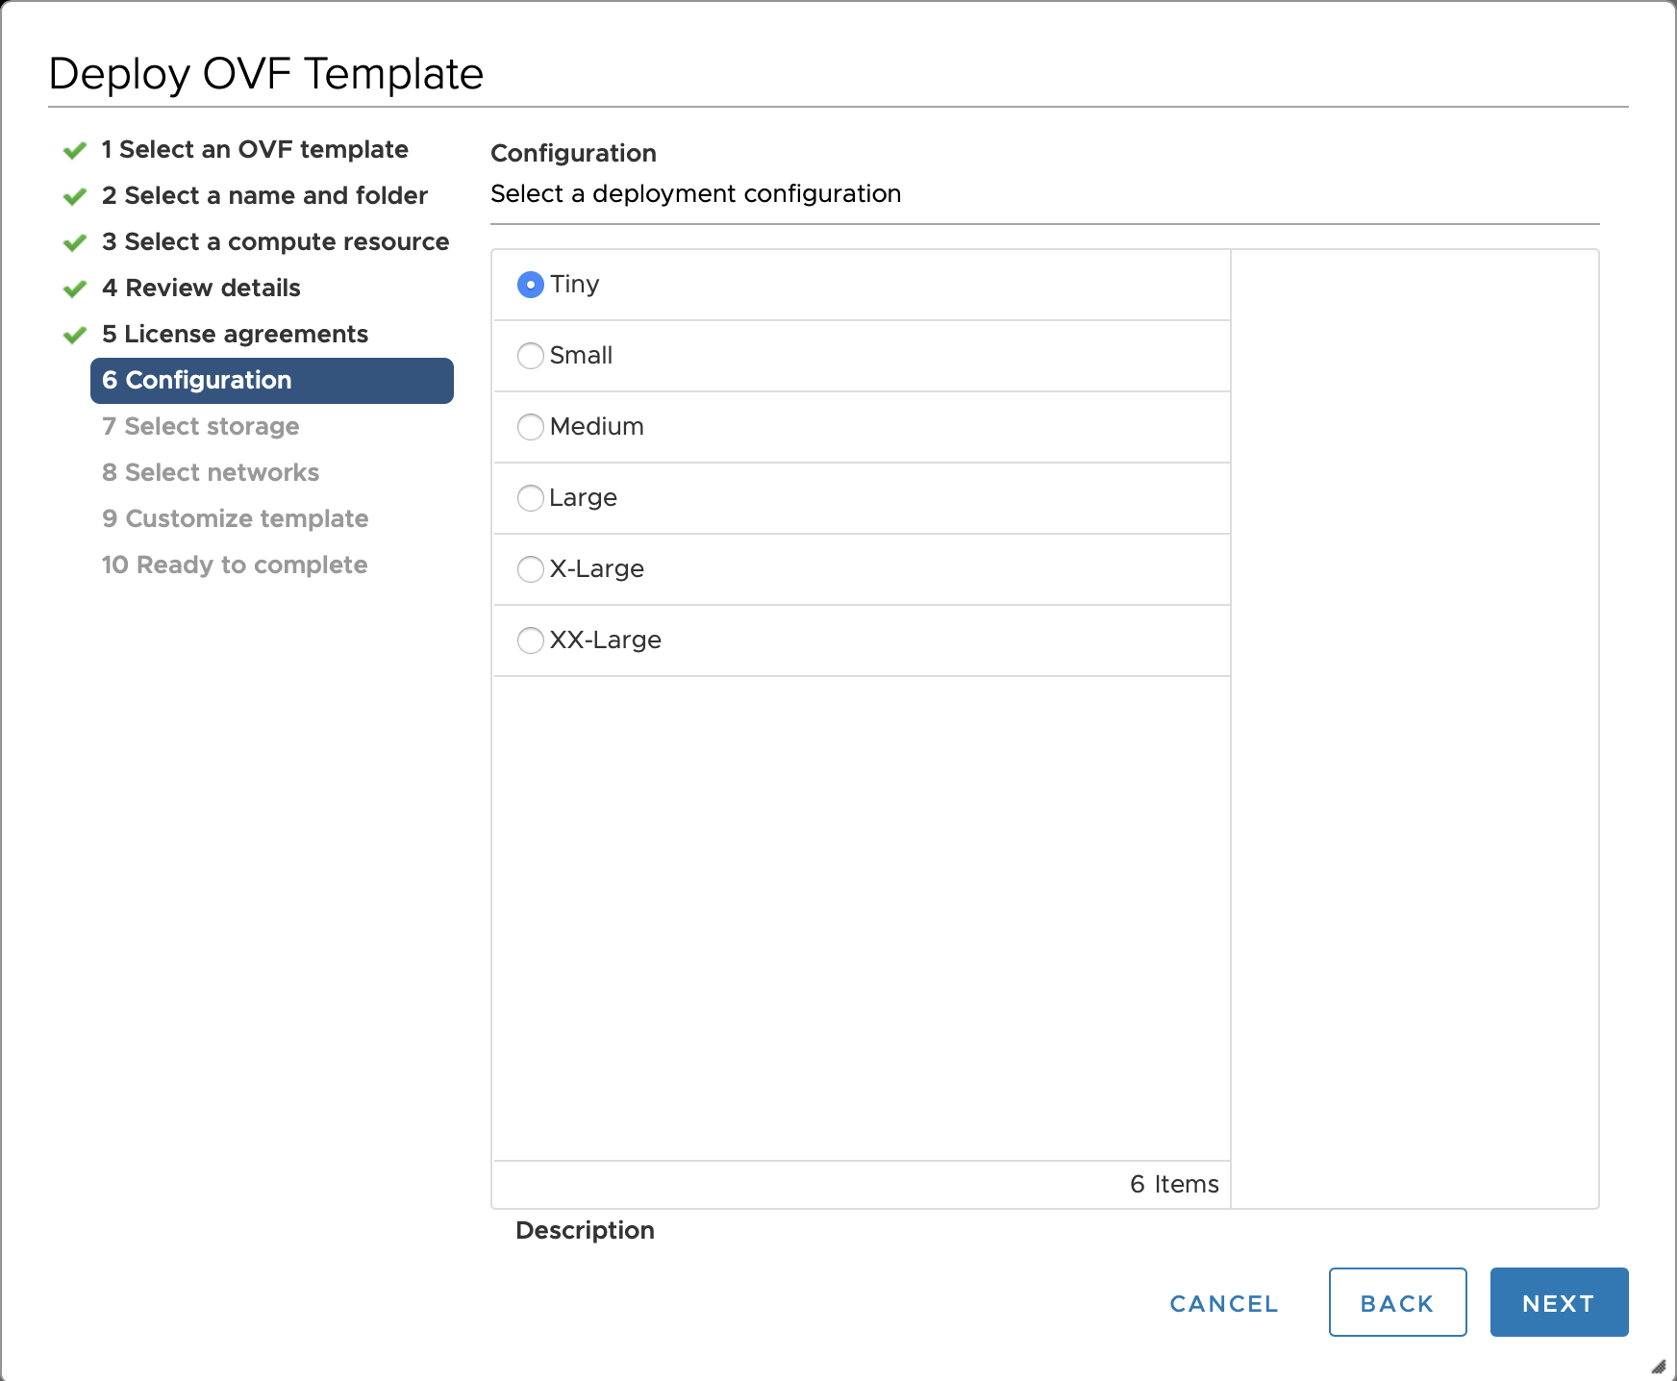Go back to step 5 License agreements
1677x1381 pixels.
[x=235, y=334]
